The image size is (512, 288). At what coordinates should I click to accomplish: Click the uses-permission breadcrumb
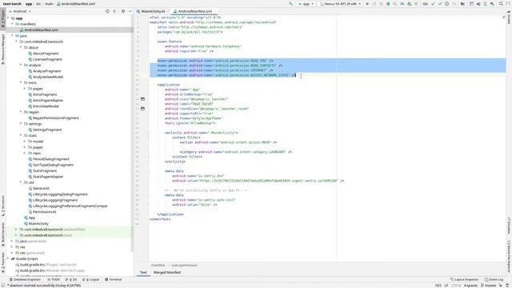tap(184, 265)
